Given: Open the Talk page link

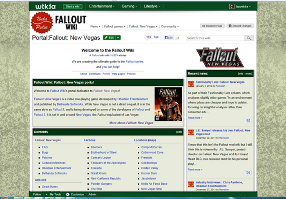Looking at the screenshot, I should coord(156,37).
